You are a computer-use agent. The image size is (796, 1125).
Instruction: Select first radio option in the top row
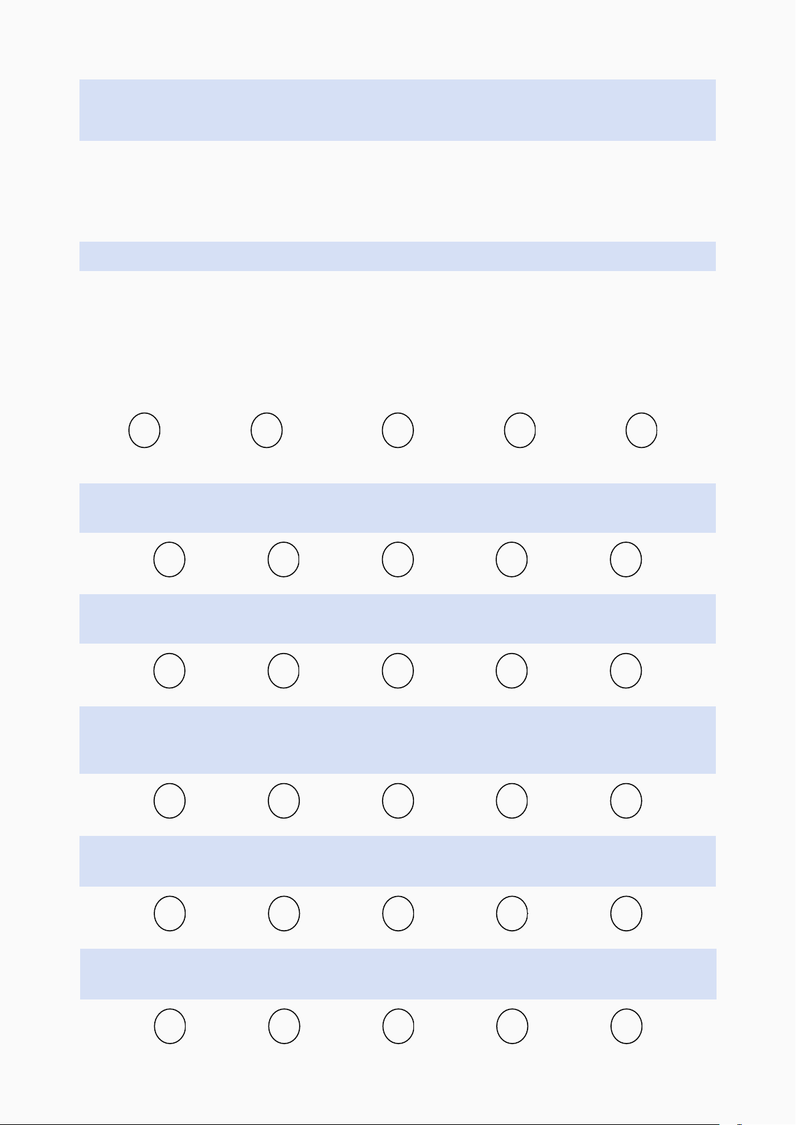pyautogui.click(x=144, y=430)
